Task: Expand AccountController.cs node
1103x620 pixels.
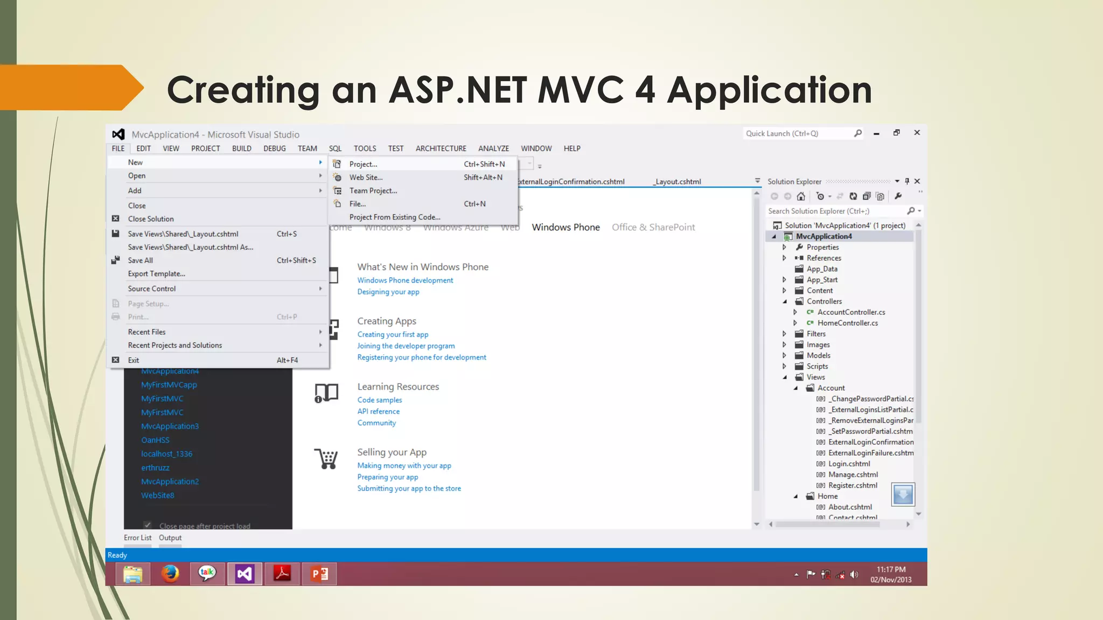Action: (x=795, y=312)
